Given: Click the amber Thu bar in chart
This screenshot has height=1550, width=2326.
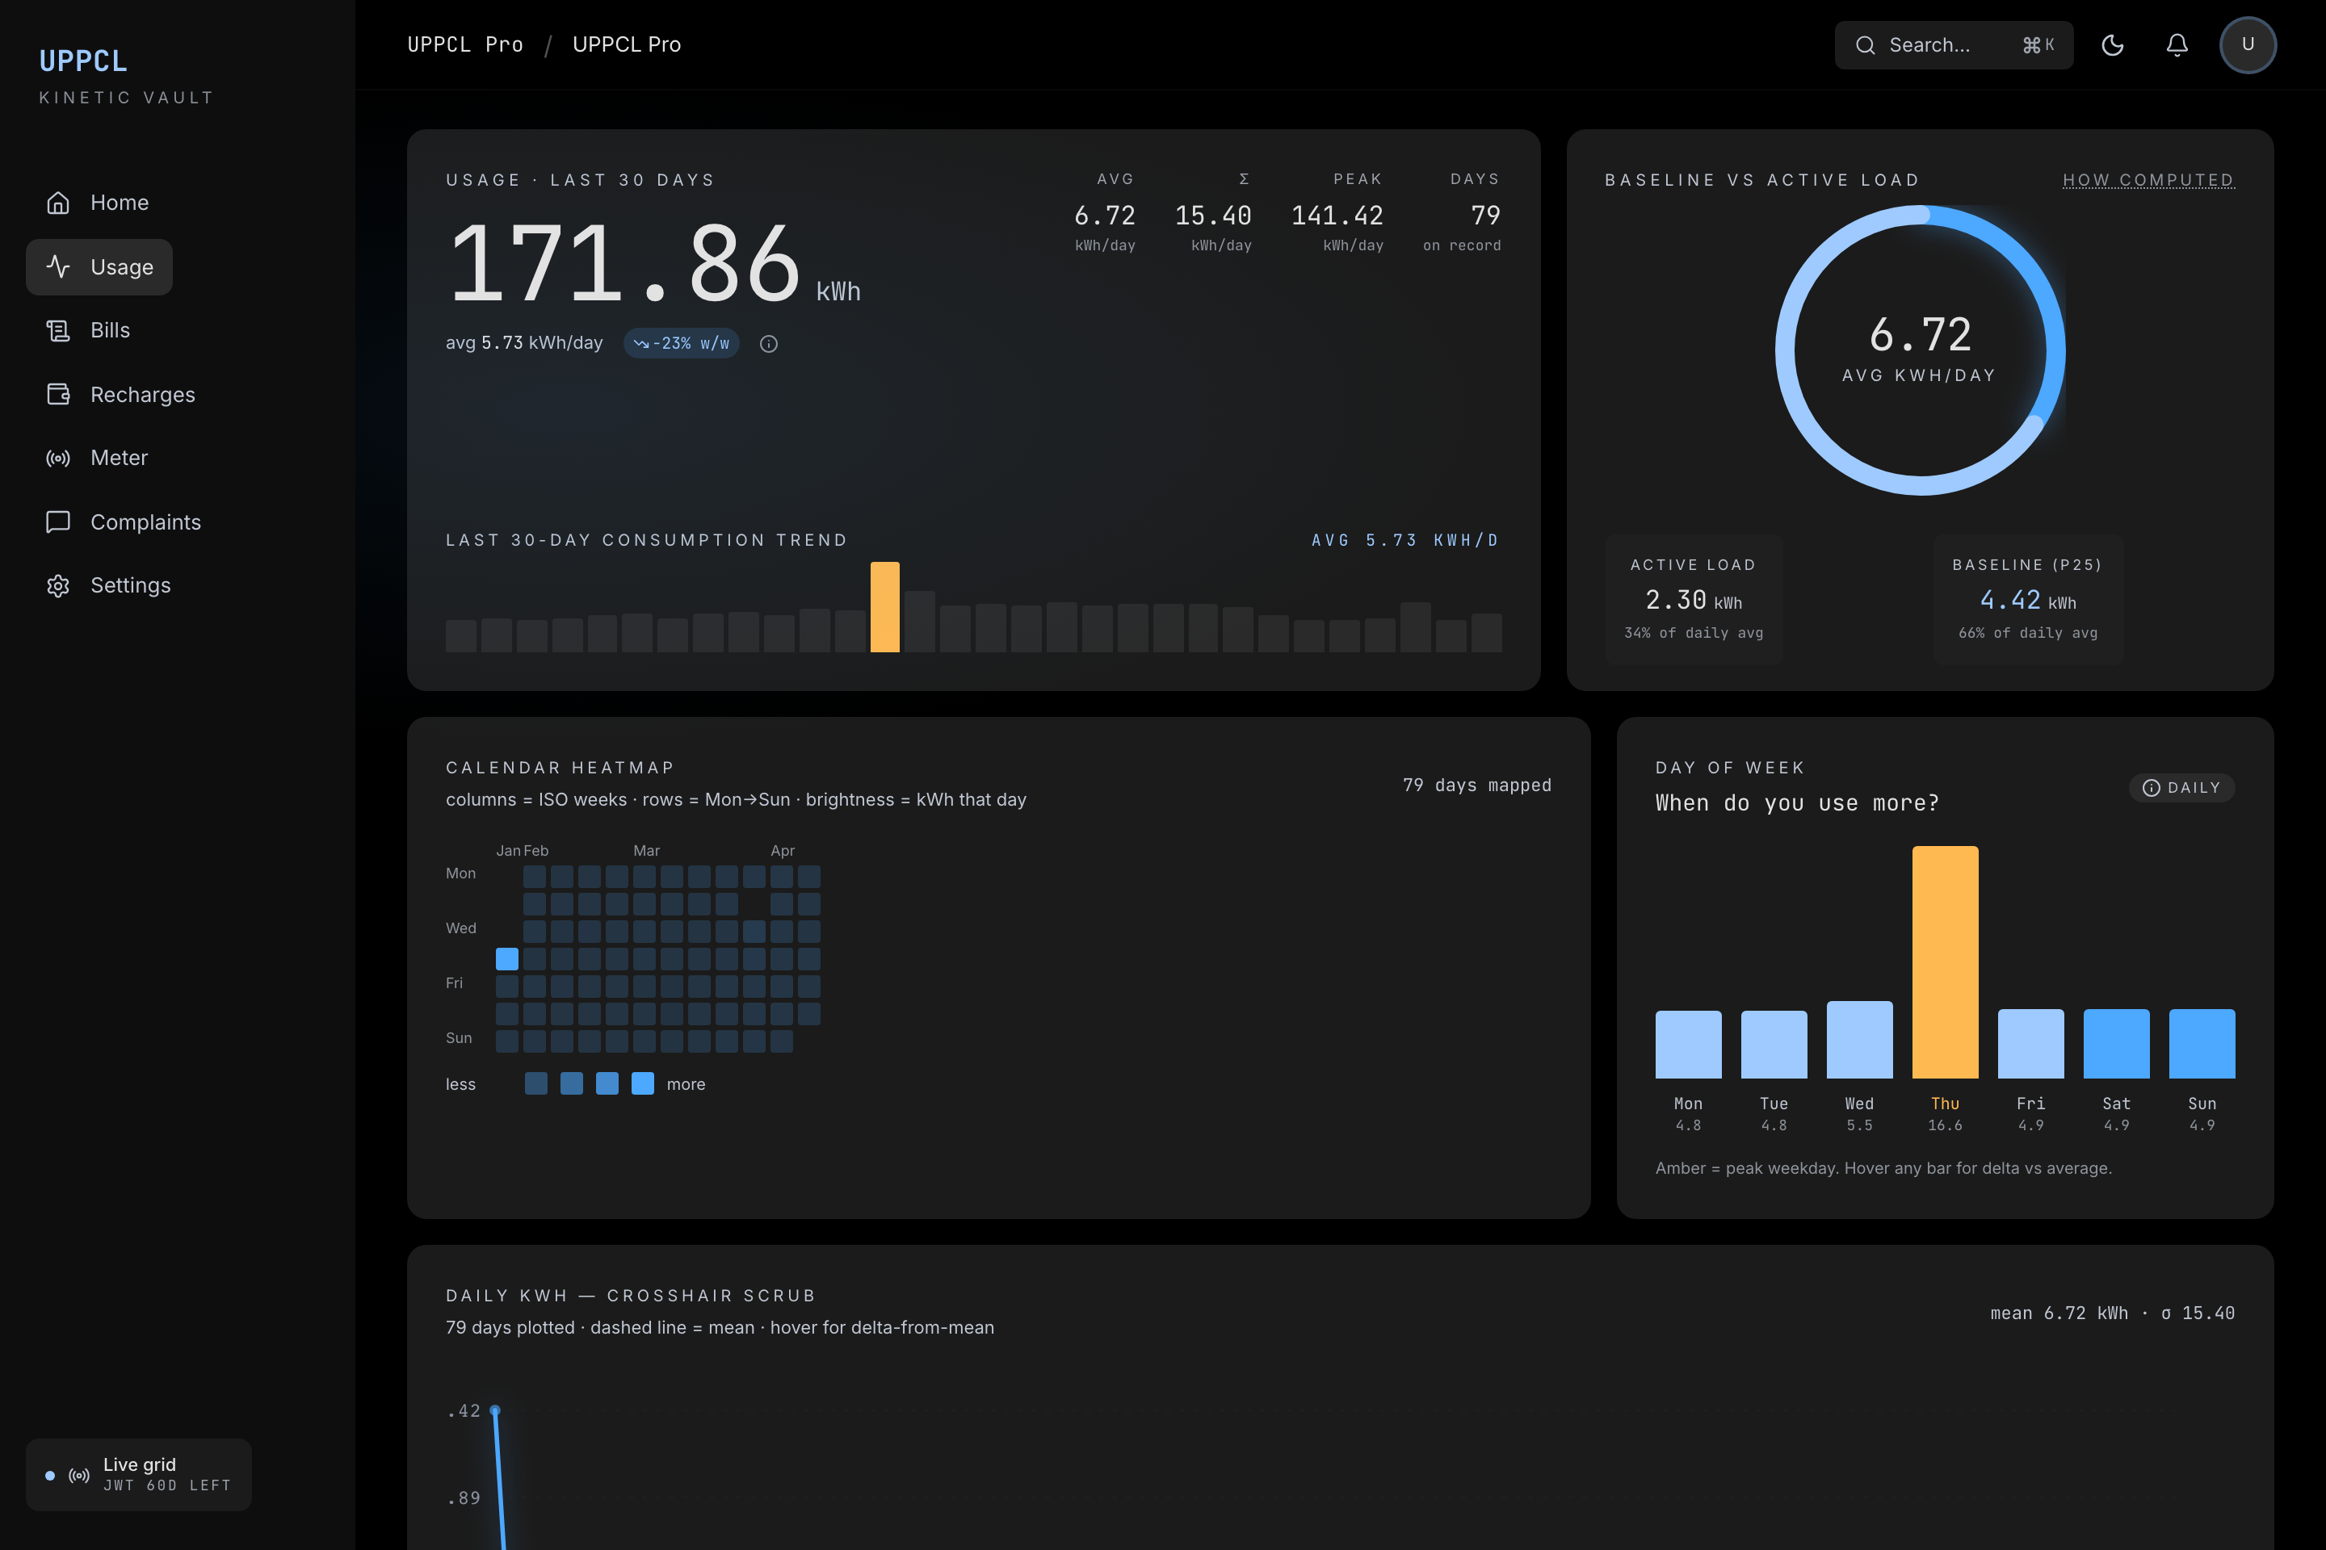Looking at the screenshot, I should (1944, 961).
